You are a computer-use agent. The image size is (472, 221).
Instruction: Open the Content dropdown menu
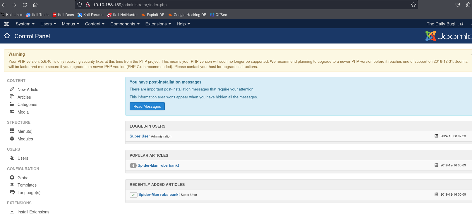click(x=95, y=24)
